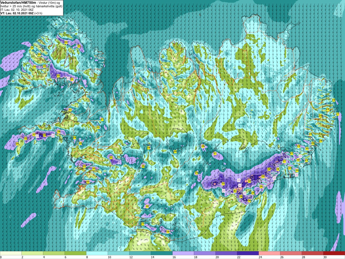Click the 14–16 m/s dark teal legend swatch
This screenshot has height=259, width=345.
162,253
